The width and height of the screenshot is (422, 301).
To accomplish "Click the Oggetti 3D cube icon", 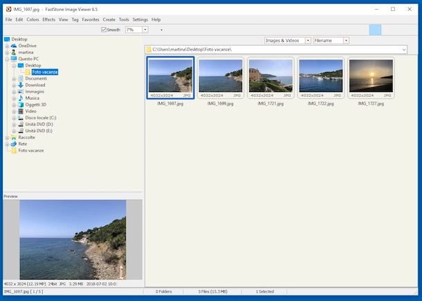I will (x=21, y=104).
